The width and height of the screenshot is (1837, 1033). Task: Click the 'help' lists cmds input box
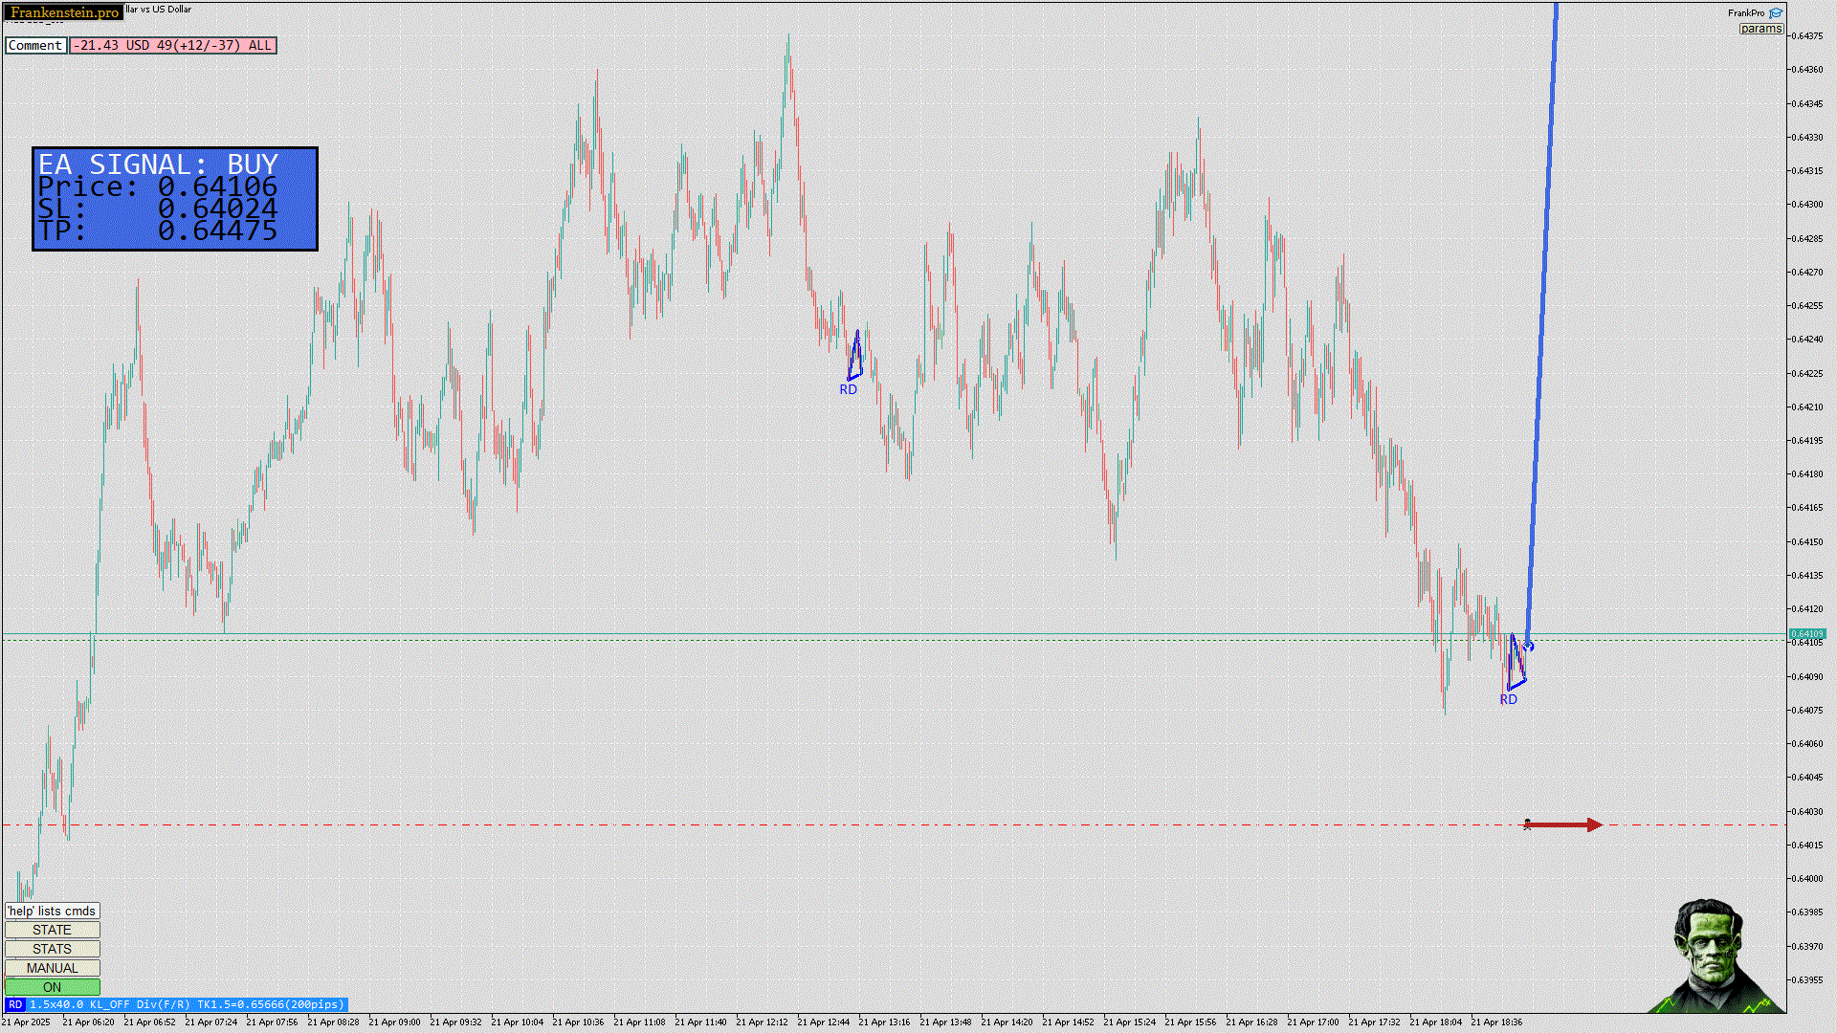[x=52, y=911]
